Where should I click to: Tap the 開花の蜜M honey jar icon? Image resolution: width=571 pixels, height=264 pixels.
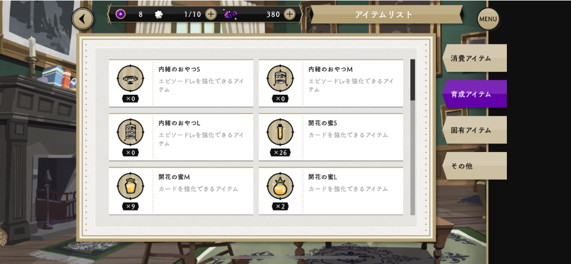click(130, 186)
